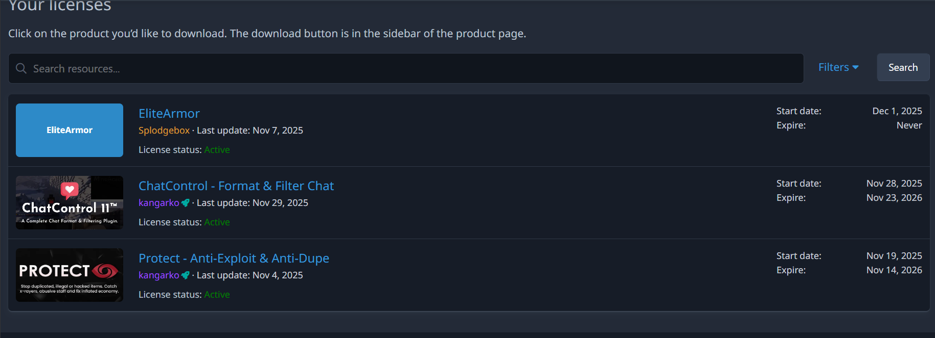Click the verified badge beside kangarko under ChatControl
Screen dimensions: 935x338
point(186,203)
